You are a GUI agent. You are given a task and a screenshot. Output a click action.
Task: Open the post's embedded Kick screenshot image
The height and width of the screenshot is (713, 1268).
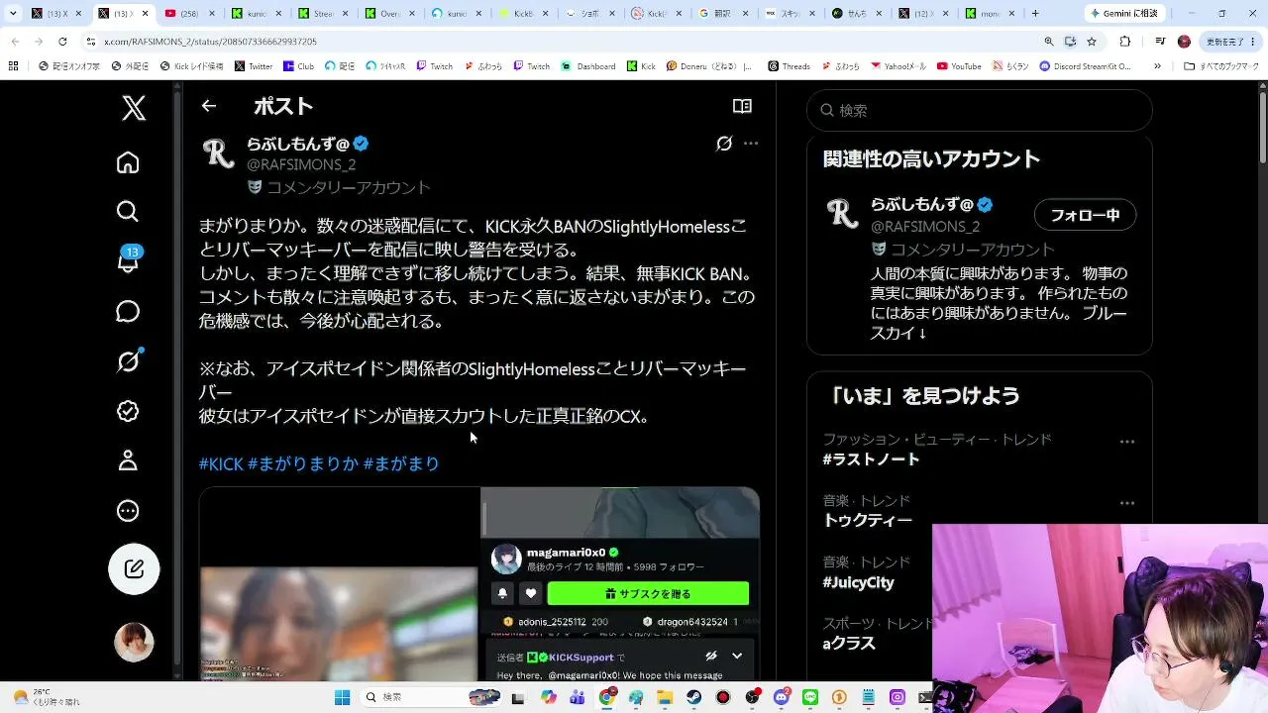pyautogui.click(x=479, y=583)
